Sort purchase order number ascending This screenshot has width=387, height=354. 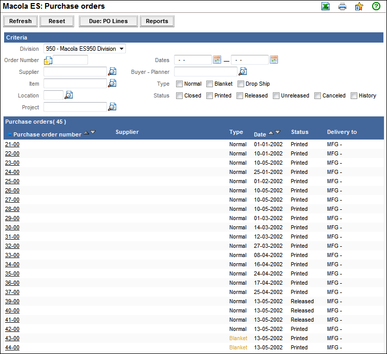tap(86, 132)
